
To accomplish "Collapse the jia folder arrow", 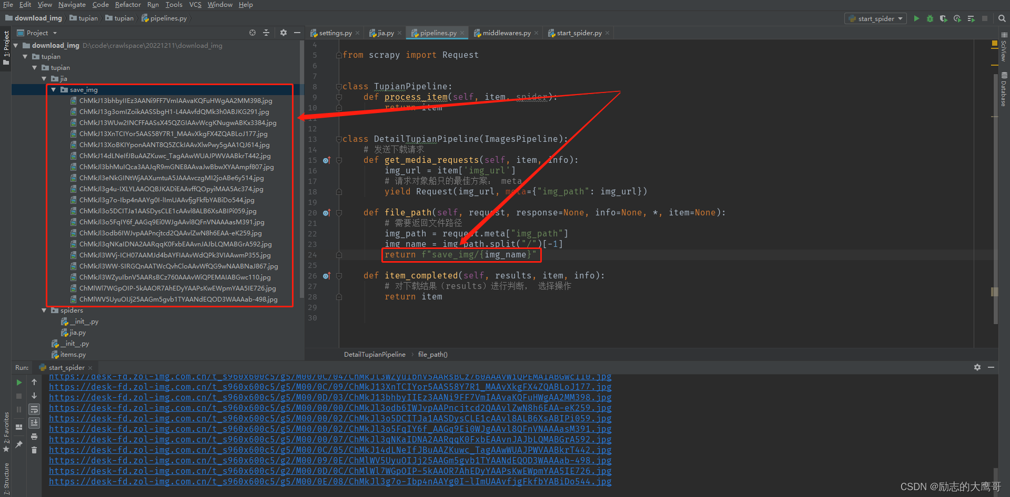I will pos(44,79).
